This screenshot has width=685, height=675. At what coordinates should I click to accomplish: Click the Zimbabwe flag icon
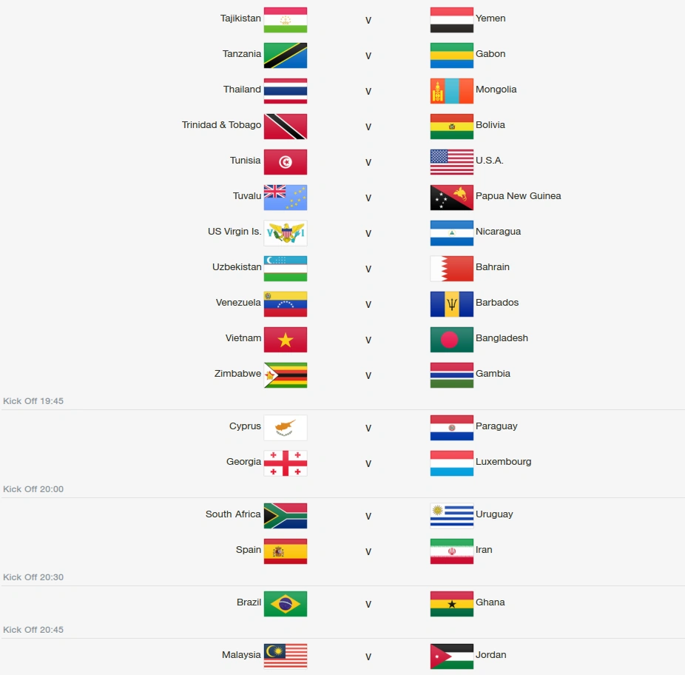(x=286, y=375)
